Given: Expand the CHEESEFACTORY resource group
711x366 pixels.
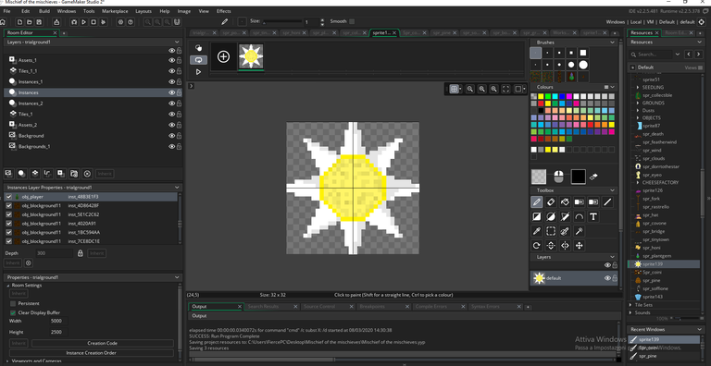Looking at the screenshot, I should [x=638, y=183].
